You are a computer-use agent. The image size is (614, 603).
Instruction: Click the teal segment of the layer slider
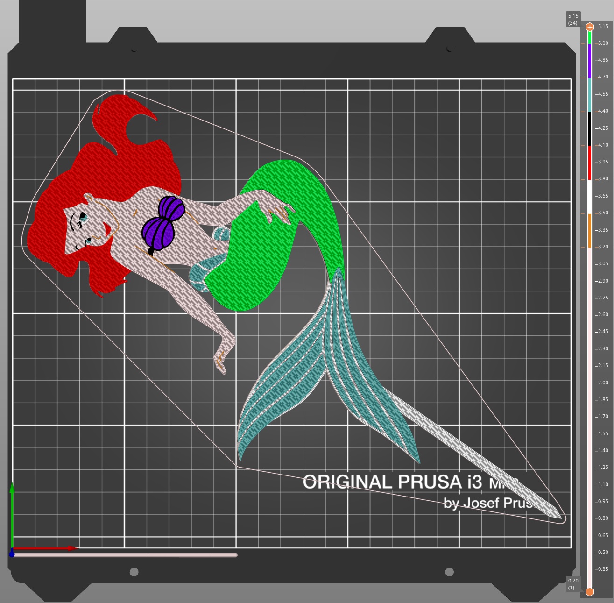click(590, 95)
